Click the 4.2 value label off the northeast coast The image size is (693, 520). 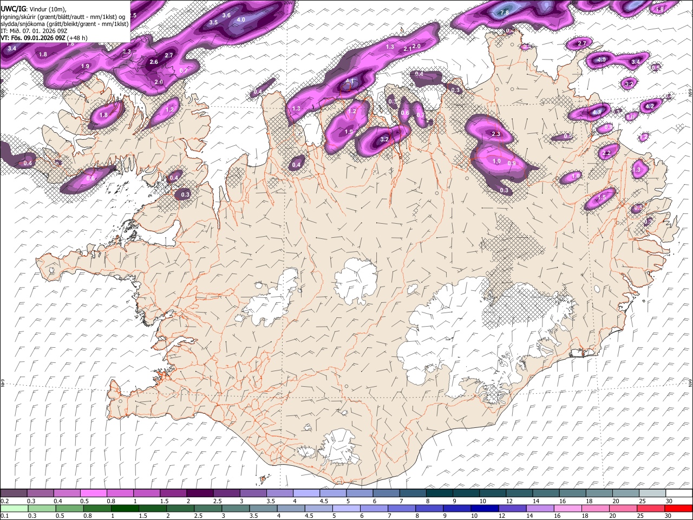pyautogui.click(x=650, y=106)
